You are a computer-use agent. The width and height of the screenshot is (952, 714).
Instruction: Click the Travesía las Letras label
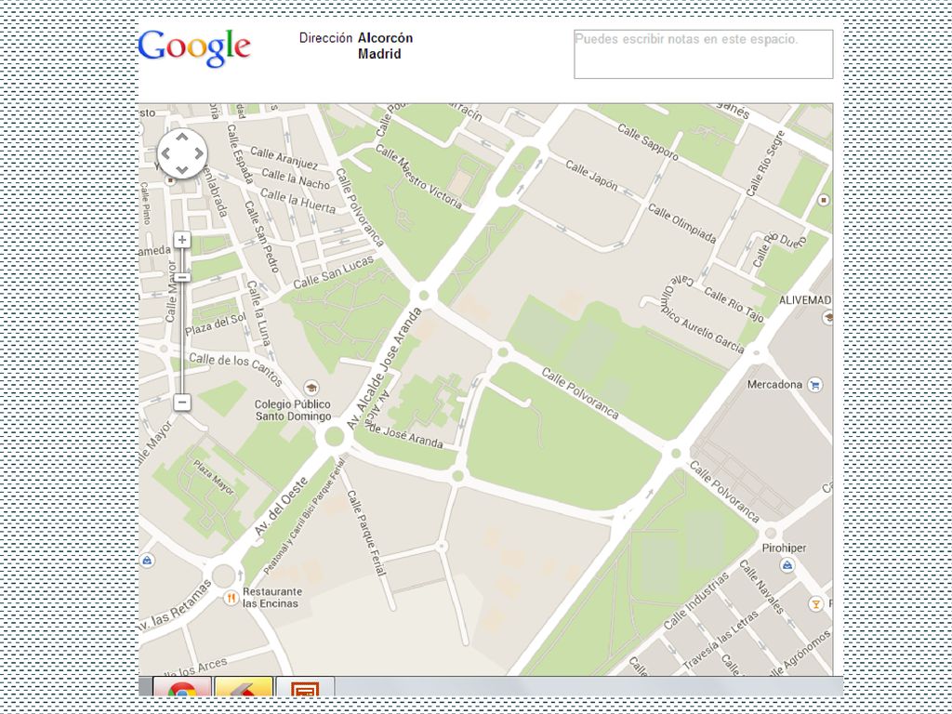click(721, 641)
